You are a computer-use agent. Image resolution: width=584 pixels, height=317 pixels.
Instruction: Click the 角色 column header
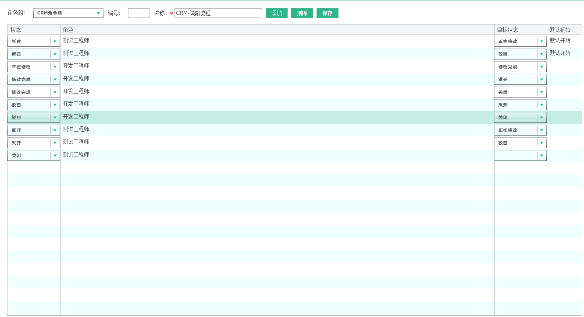68,30
